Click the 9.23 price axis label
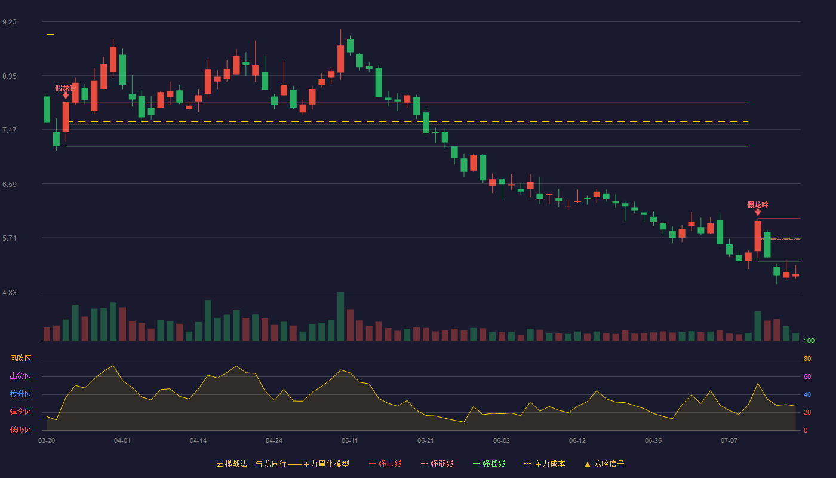Viewport: 836px width, 478px height. coord(10,22)
